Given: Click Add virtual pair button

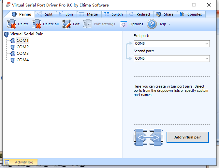Looking at the screenshot, I should (x=188, y=137).
